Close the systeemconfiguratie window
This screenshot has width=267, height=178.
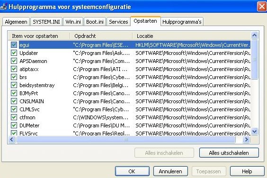pos(262,7)
